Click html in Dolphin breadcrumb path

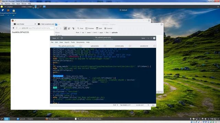pyautogui.click(x=95, y=32)
